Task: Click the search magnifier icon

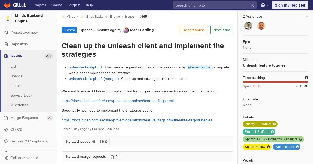Action: pos(252,5)
